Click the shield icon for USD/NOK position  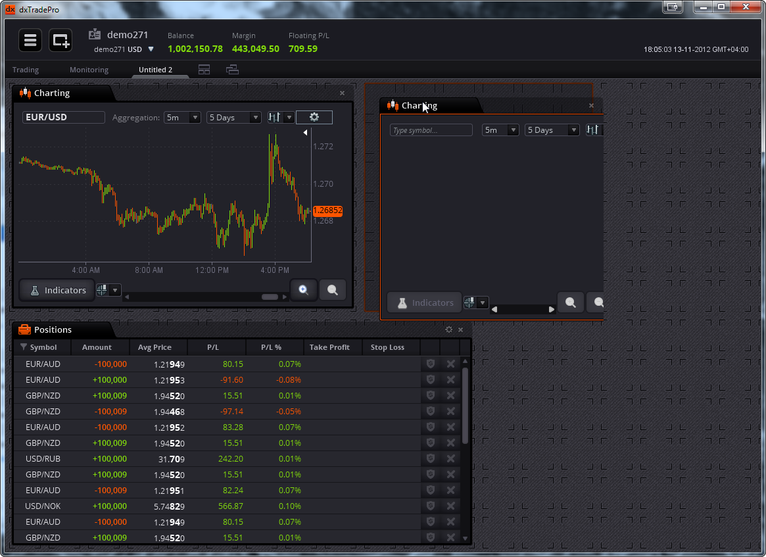pyautogui.click(x=431, y=506)
